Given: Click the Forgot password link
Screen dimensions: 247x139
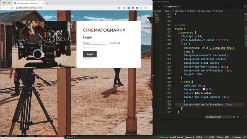Looking at the screenshot, I should click(88, 47).
